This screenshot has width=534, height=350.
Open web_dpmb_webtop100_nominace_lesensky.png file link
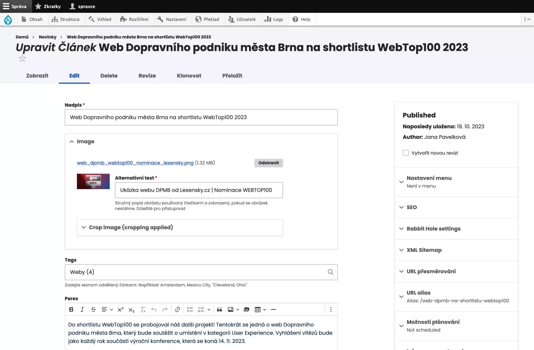[135, 163]
